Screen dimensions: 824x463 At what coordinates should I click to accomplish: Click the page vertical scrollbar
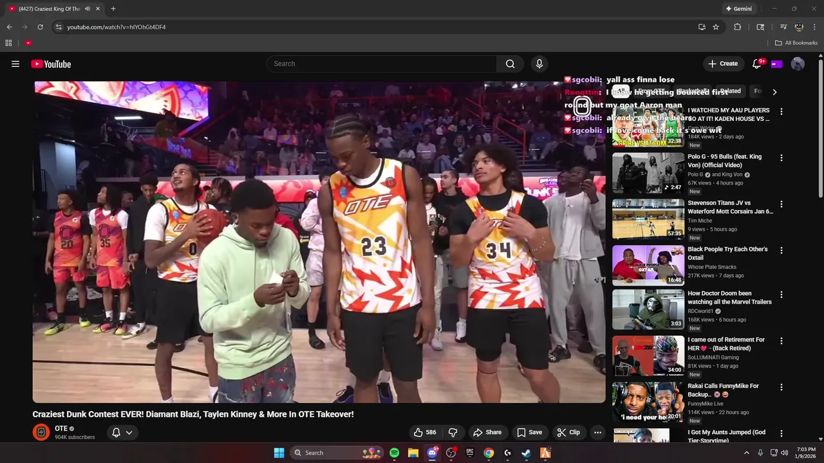820,129
